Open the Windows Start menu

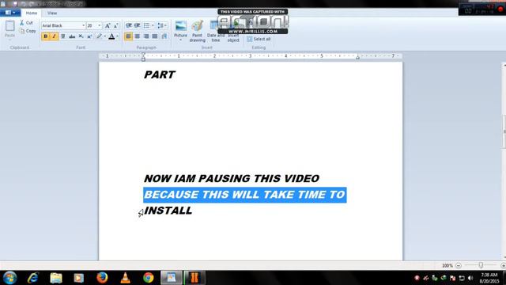(9, 278)
